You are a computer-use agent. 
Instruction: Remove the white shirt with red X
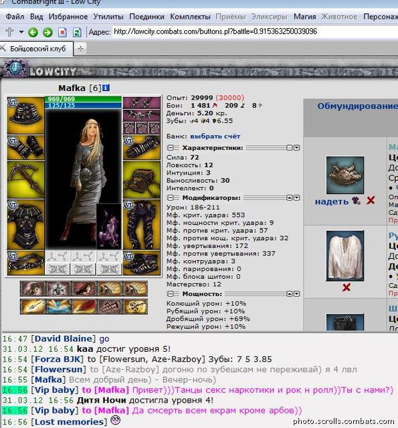346,287
